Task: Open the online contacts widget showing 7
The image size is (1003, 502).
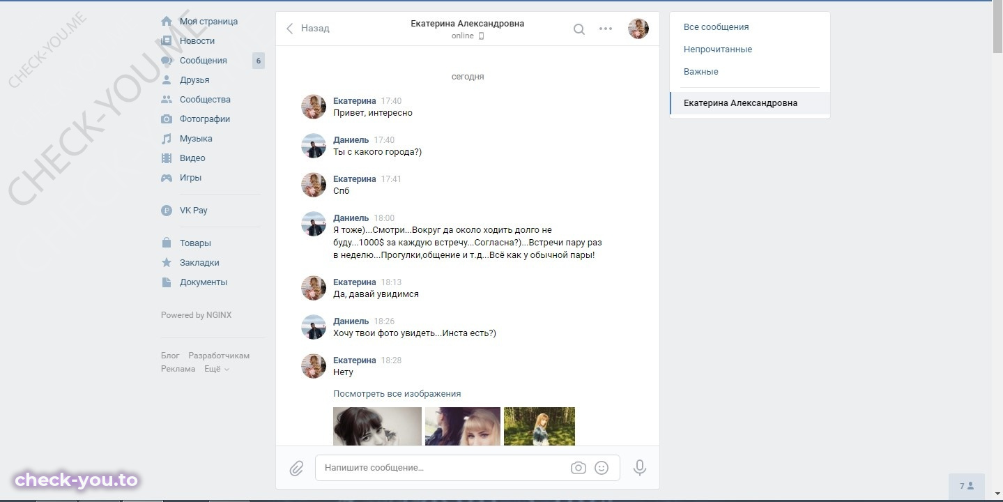Action: point(967,486)
